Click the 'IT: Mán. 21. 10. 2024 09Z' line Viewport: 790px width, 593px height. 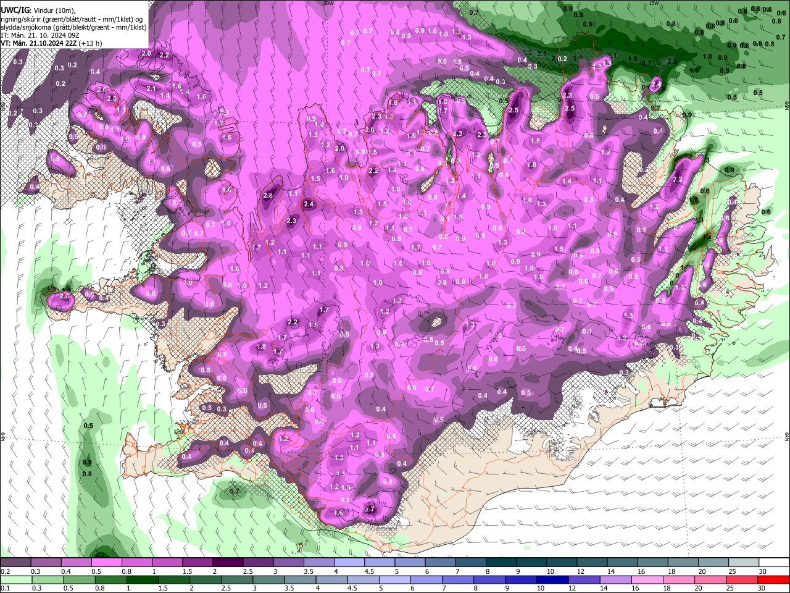[x=40, y=35]
